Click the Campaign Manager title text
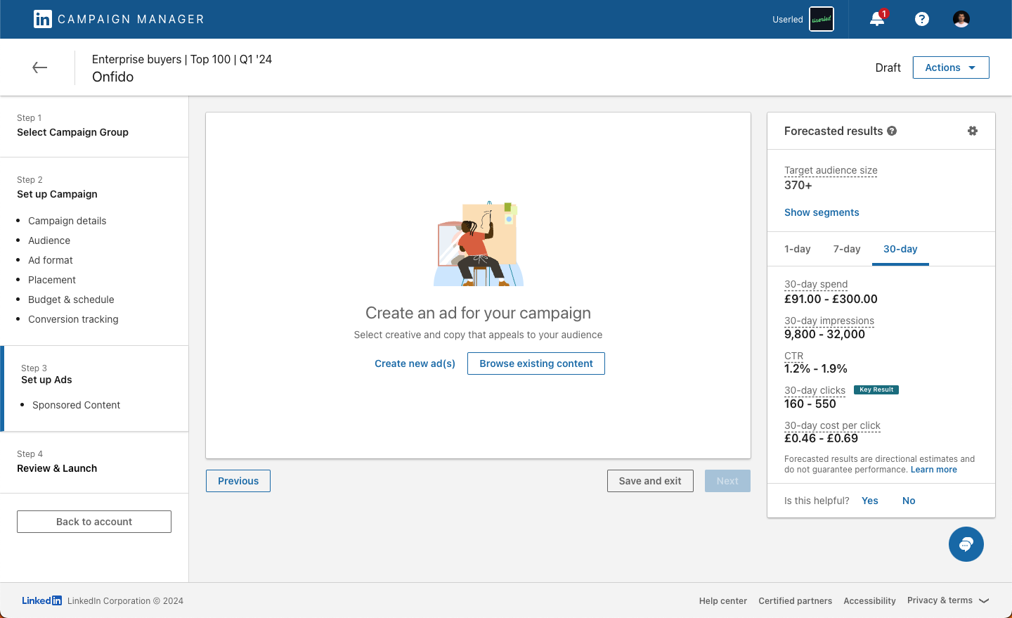 tap(131, 19)
